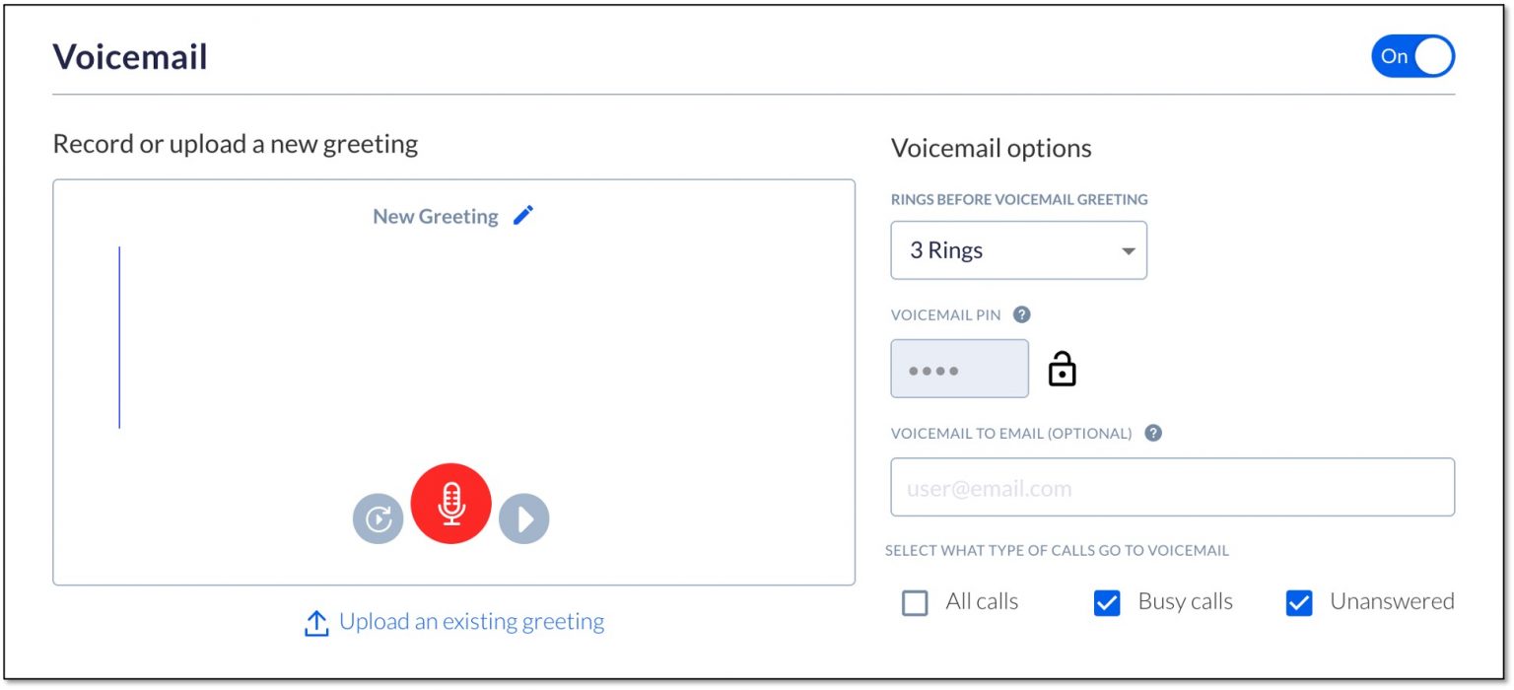Open the Voicemail PIN help tooltip

1022,314
